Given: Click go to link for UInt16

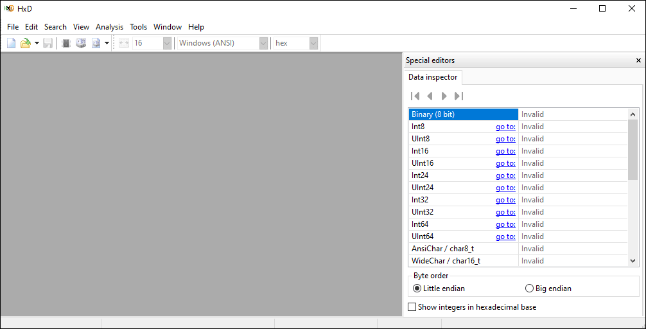Looking at the screenshot, I should point(505,163).
